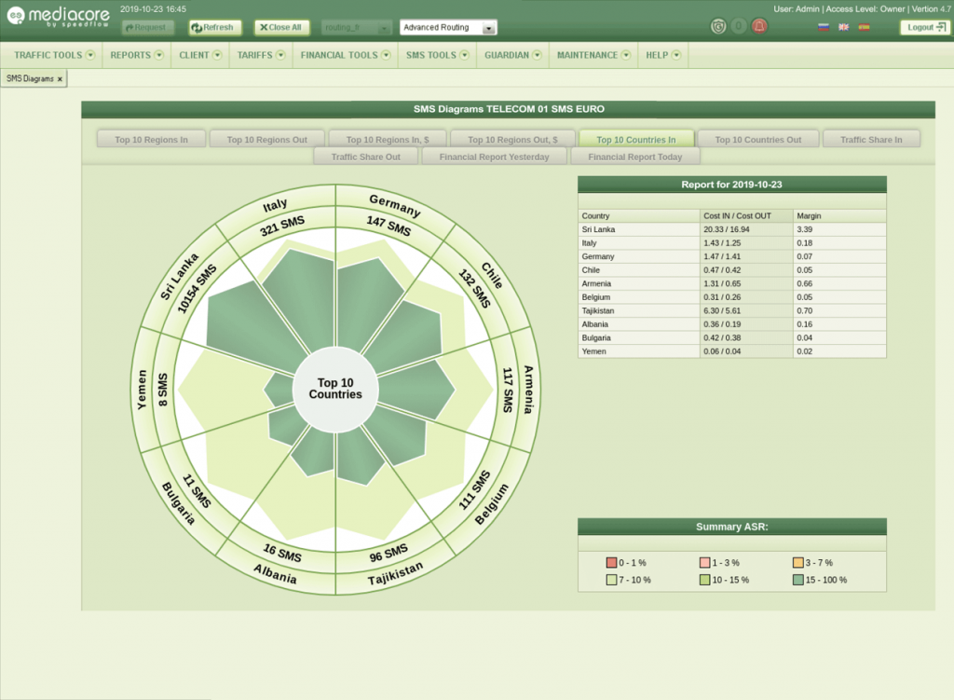Click the greyed-out Request button
The image size is (954, 700).
(146, 27)
